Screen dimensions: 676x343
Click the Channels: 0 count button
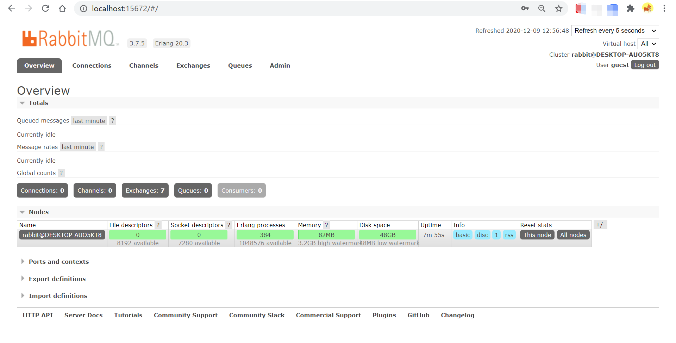(x=95, y=191)
